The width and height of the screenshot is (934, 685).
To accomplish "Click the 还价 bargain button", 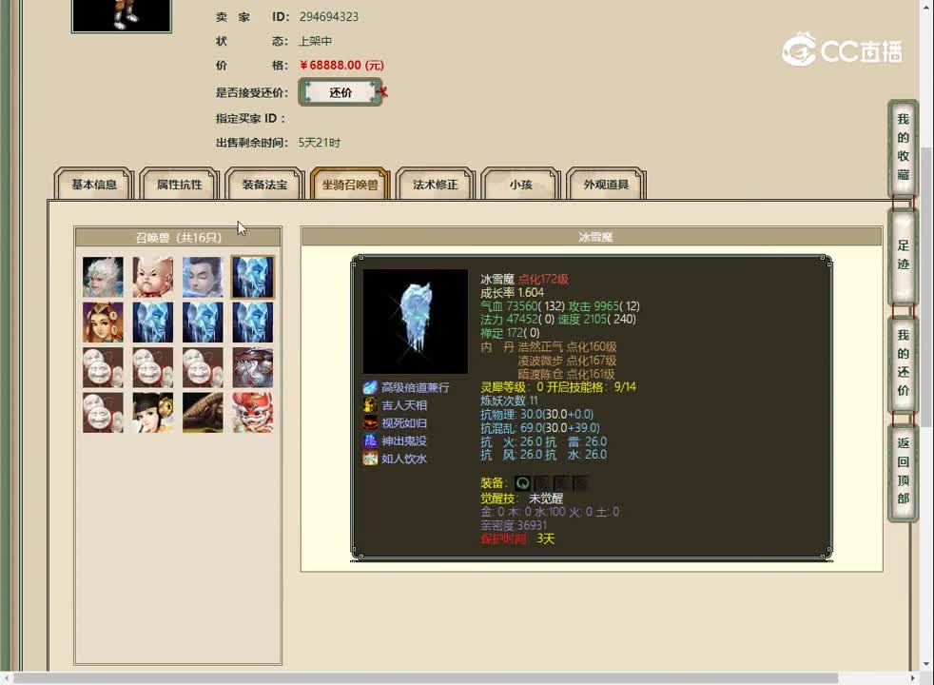I will click(x=341, y=92).
